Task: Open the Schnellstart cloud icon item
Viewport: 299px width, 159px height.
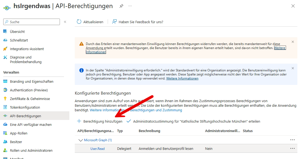Action: 5,40
